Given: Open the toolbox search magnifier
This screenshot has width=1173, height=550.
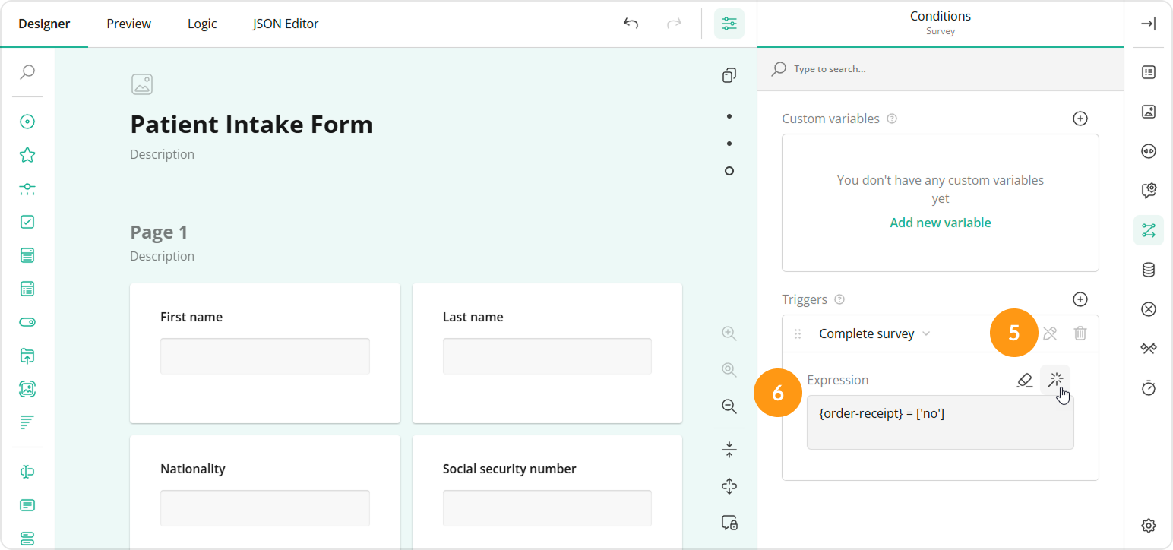Looking at the screenshot, I should click(x=27, y=72).
